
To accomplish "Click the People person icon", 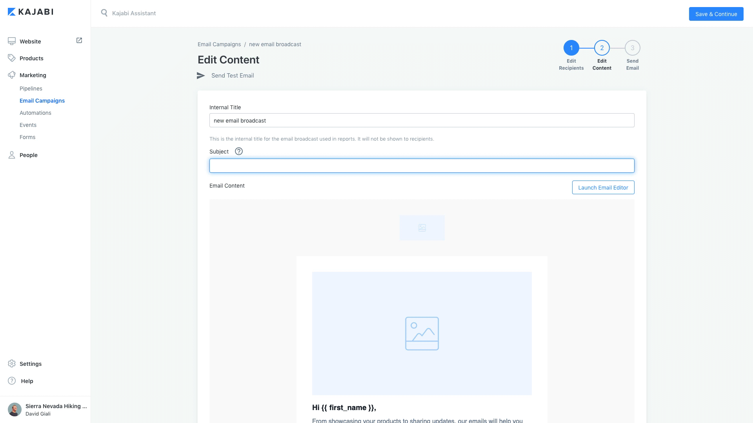I will point(12,155).
